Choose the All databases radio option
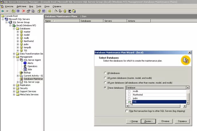 click(x=105, y=73)
